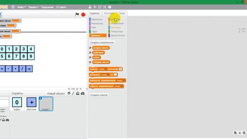Switch to the Костюмы tab
Viewport: 247px width, 139px height.
(109, 14)
